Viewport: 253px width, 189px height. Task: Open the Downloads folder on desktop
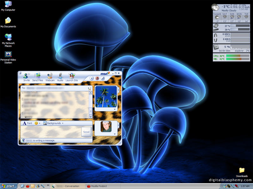(x=242, y=170)
